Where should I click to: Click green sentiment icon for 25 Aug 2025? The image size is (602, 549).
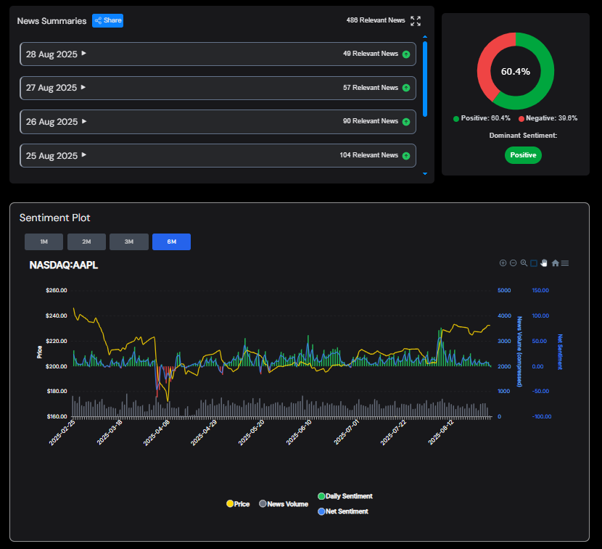click(406, 156)
